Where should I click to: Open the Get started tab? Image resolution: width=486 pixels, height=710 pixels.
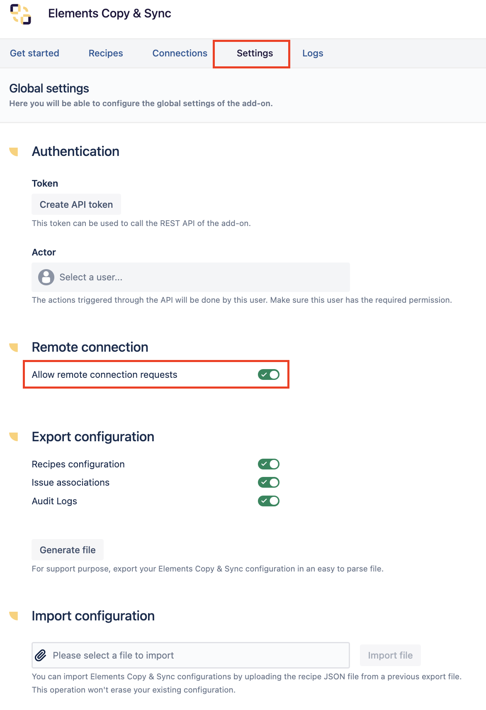34,53
